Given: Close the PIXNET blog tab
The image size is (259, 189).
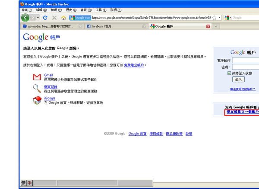Looking at the screenshot, I should coord(80,26).
